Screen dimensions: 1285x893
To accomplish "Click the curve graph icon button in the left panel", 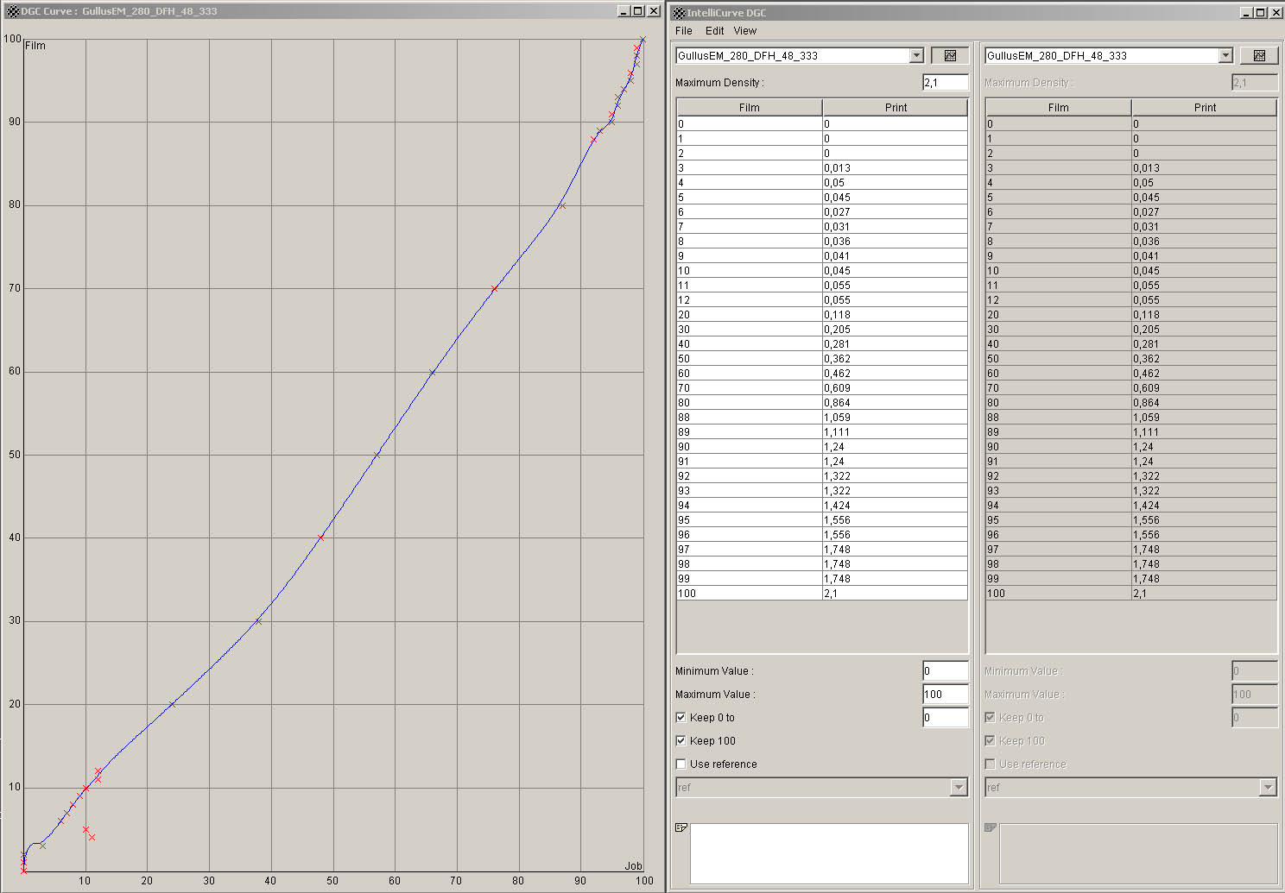I will pos(950,55).
